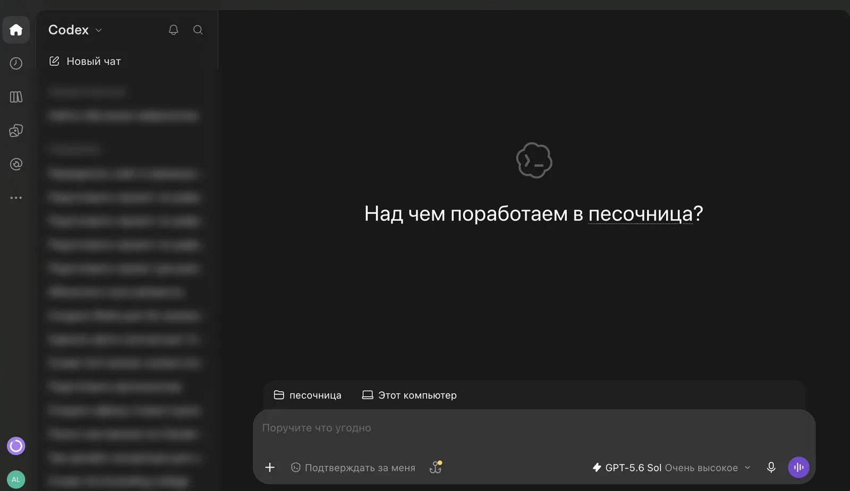The width and height of the screenshot is (850, 491).
Task: Open the three-dots more menu in rail
Action: (16, 197)
